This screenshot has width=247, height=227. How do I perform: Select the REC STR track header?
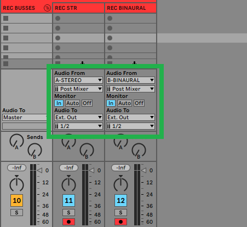(78, 8)
